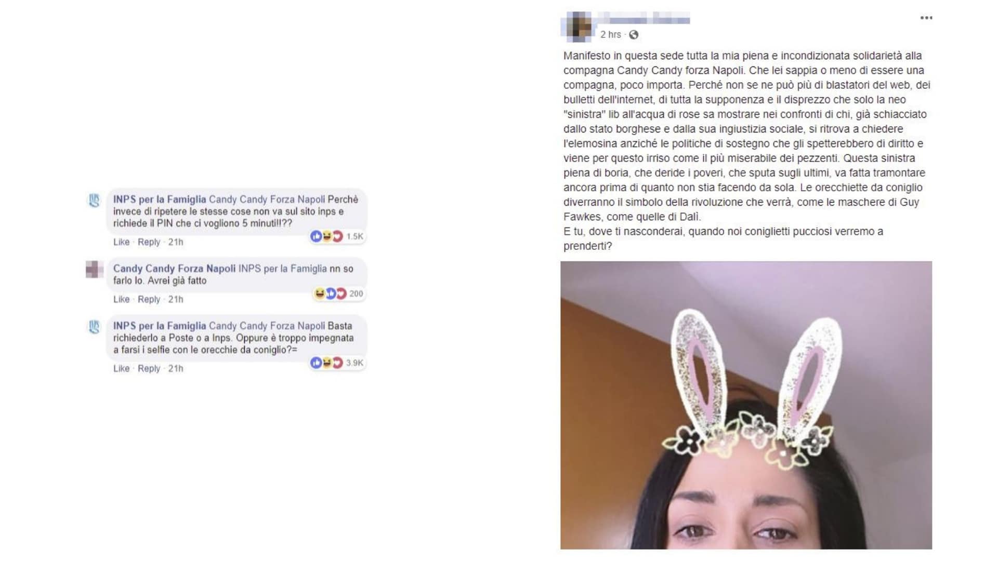Open the bunny ears selfie photo
998x561 pixels.
[x=746, y=405]
